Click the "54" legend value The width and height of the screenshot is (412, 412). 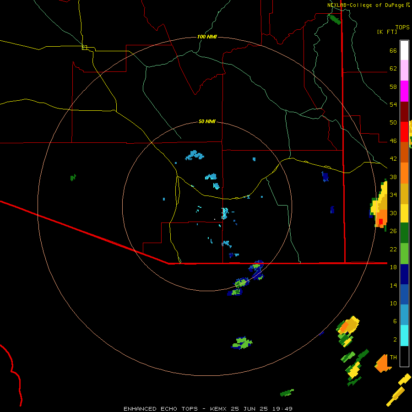(x=393, y=104)
